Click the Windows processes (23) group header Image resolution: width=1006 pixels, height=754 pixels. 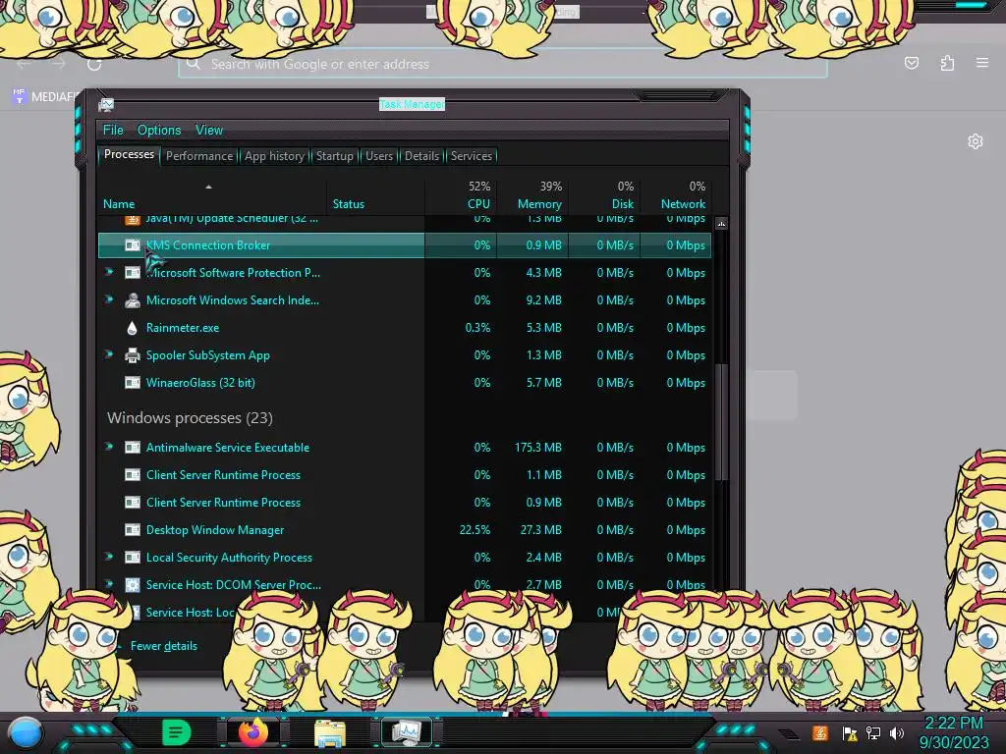(190, 418)
